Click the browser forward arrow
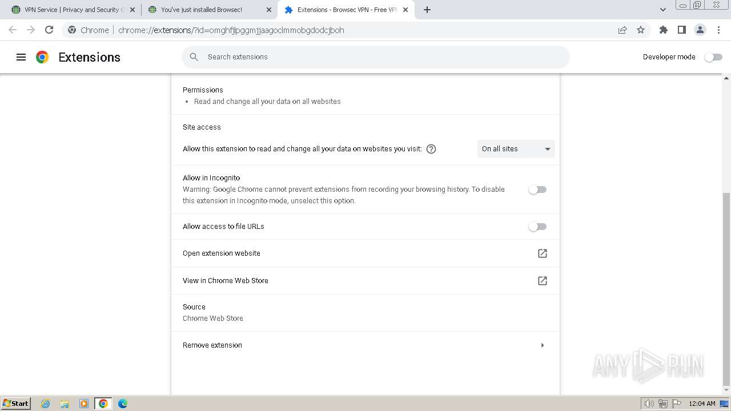Viewport: 731px width, 411px height. pyautogui.click(x=31, y=30)
